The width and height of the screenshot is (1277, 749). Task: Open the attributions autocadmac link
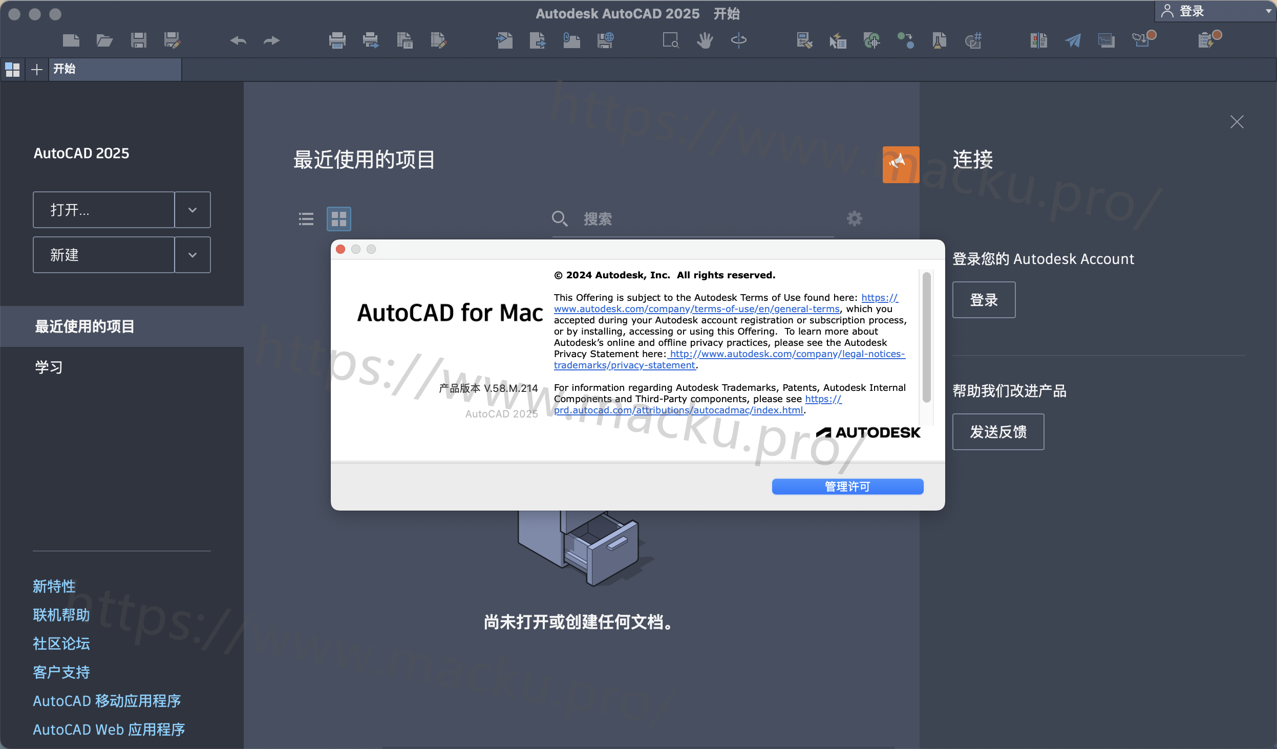[678, 410]
